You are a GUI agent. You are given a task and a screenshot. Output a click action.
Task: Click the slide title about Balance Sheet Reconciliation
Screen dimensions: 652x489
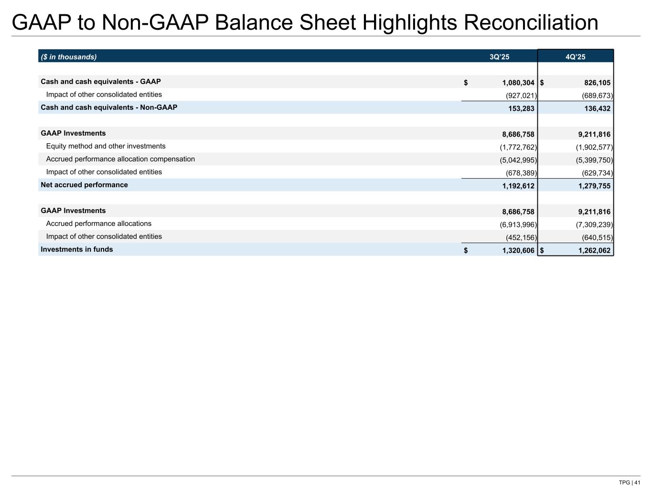pyautogui.click(x=305, y=22)
